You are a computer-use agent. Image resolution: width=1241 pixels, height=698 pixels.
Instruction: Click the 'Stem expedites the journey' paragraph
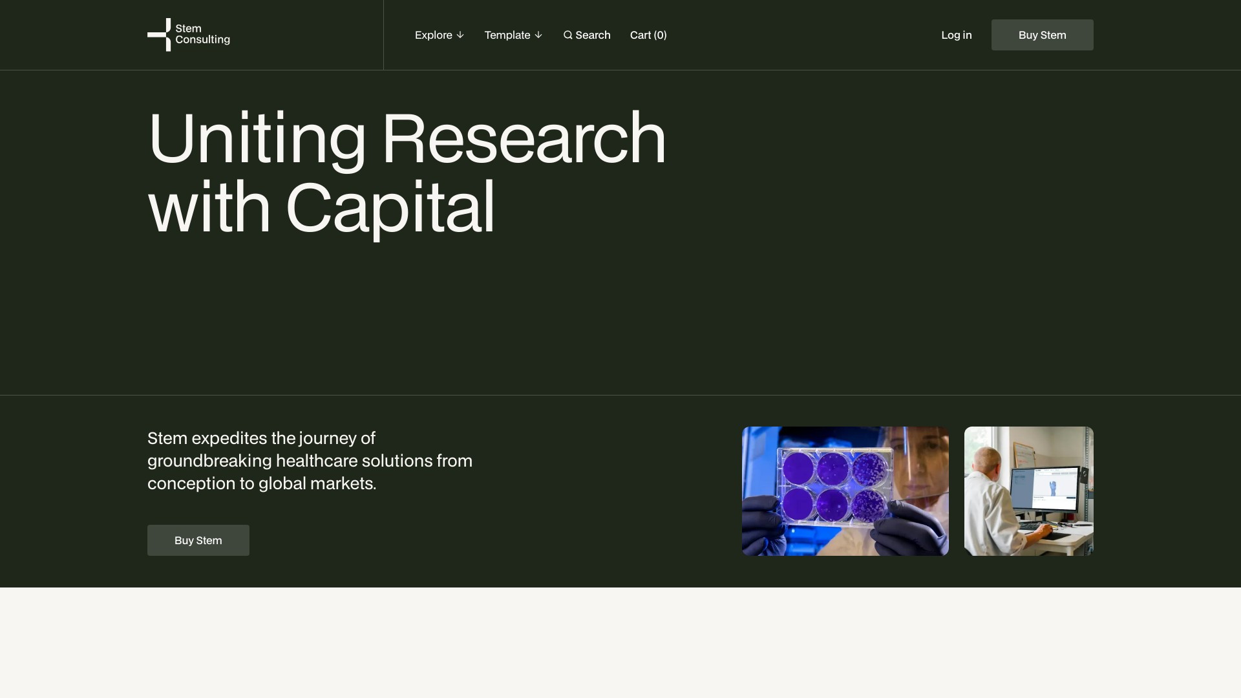(x=310, y=461)
